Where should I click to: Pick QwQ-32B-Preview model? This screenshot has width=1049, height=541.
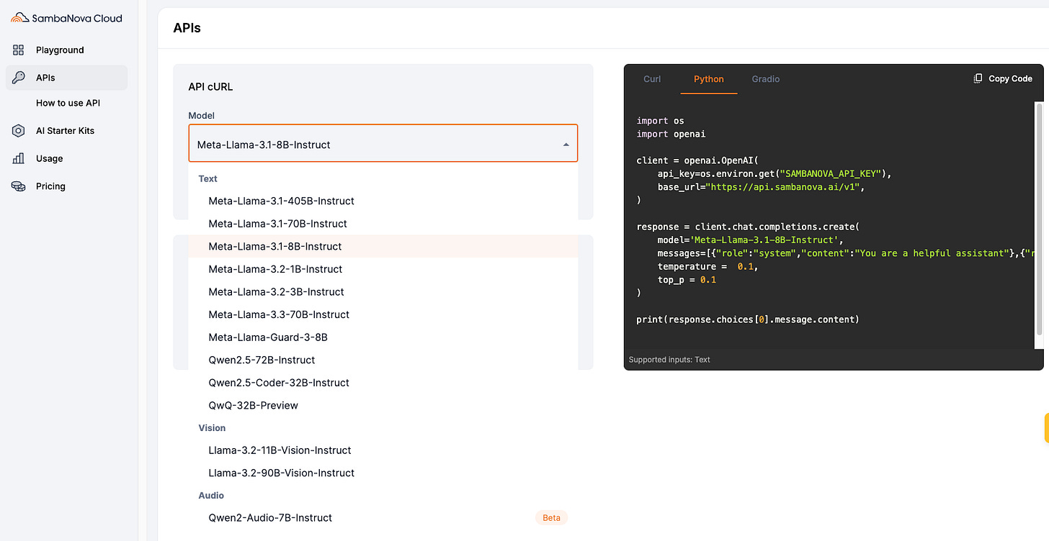point(383,405)
